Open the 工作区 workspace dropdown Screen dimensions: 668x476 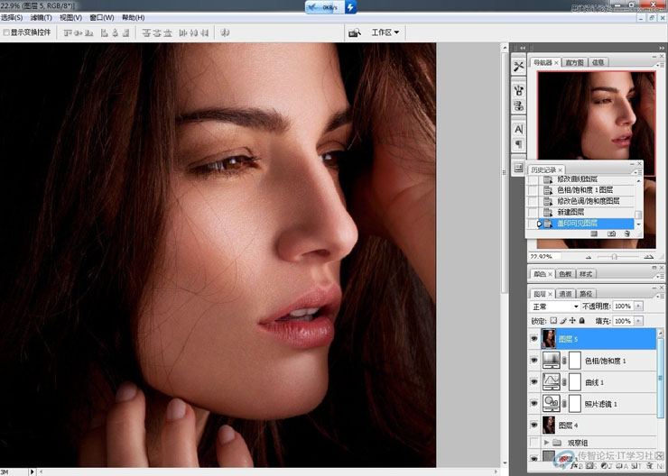pos(385,32)
